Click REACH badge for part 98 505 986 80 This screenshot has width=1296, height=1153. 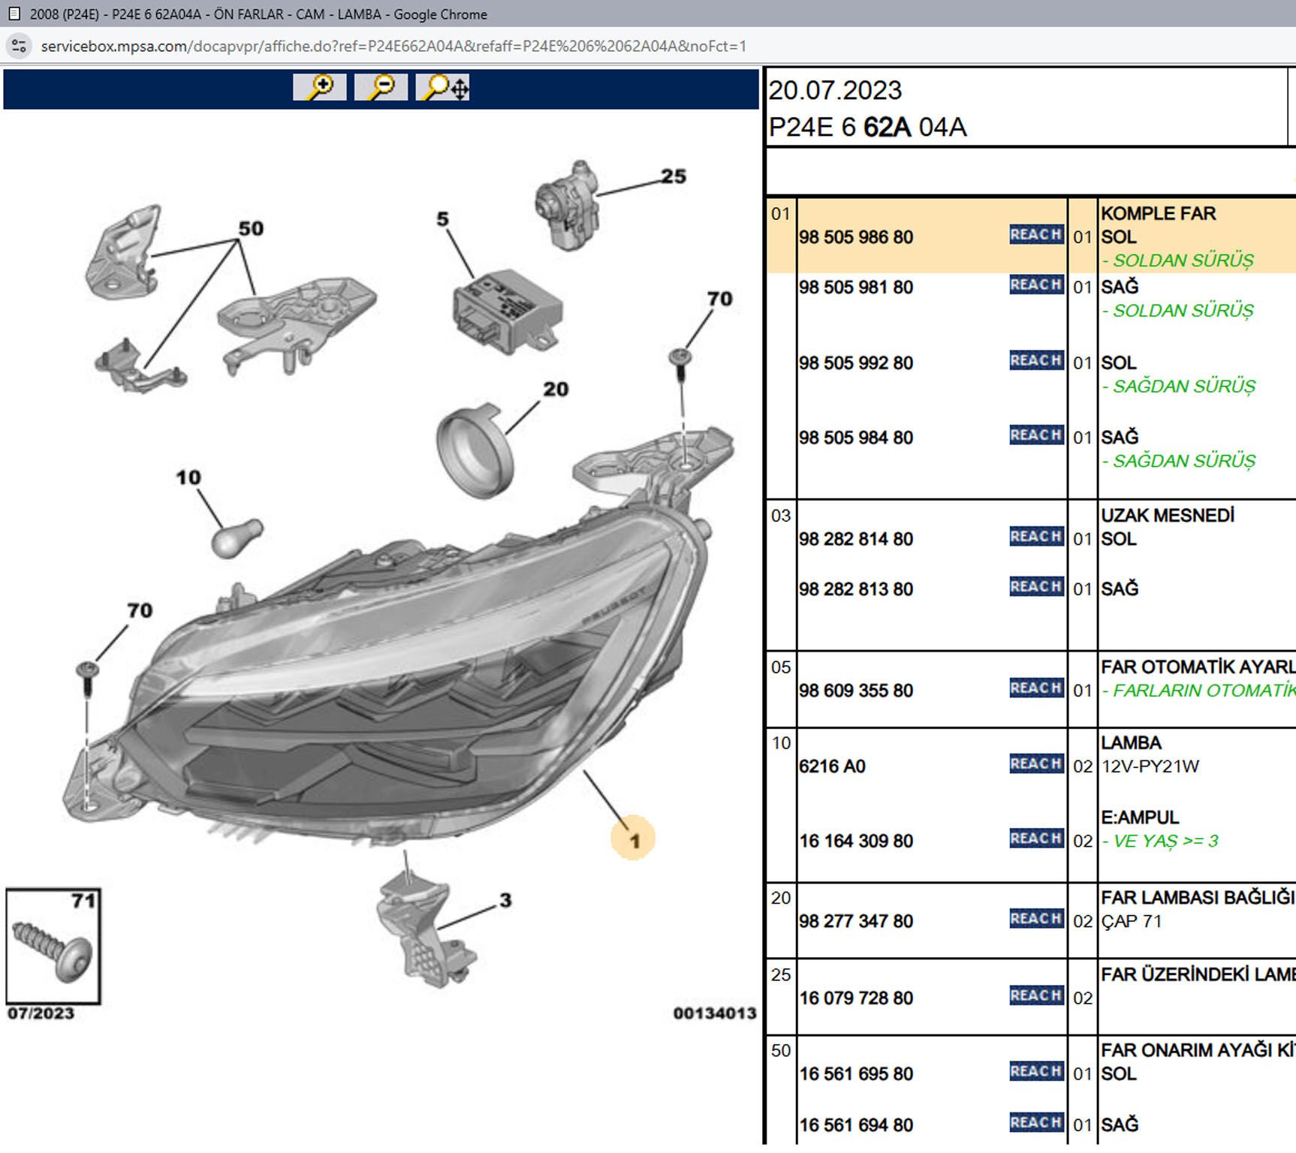(x=1035, y=235)
